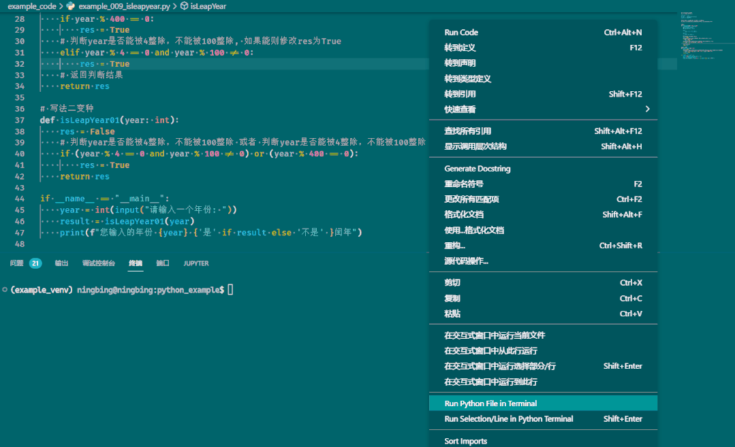Open the 问题 panel tab

tap(17, 263)
